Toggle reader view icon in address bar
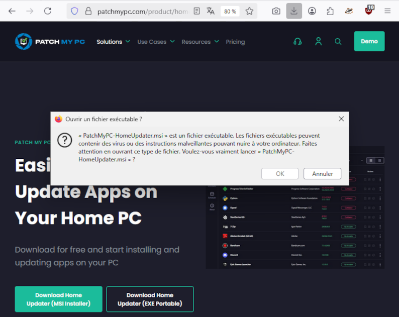The height and width of the screenshot is (317, 399). (196, 11)
